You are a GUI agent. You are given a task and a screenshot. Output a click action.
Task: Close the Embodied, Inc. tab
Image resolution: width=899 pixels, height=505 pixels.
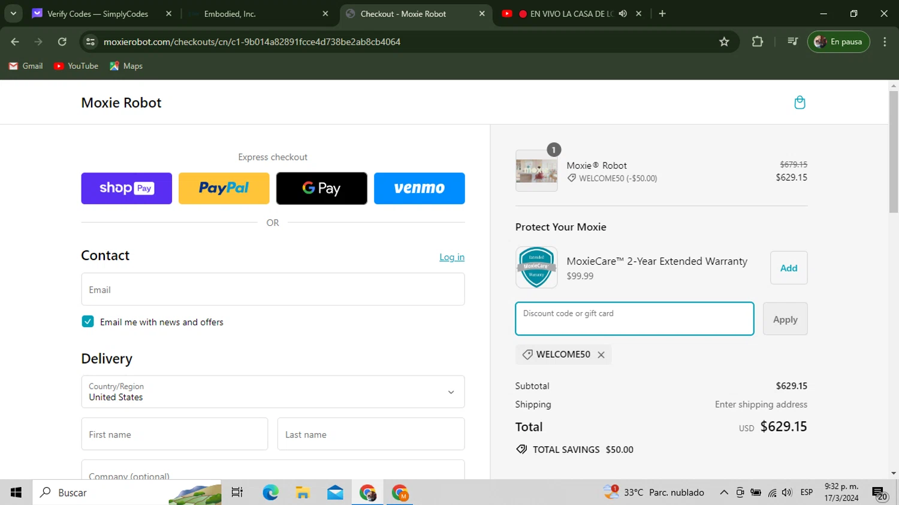(x=325, y=13)
